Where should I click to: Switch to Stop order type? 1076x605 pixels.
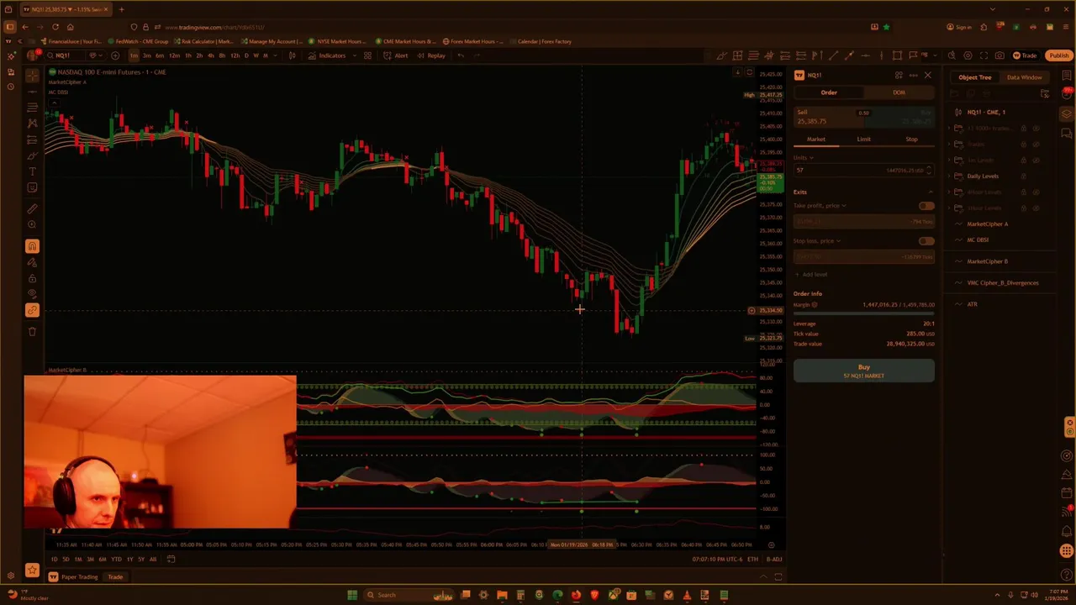(x=911, y=139)
